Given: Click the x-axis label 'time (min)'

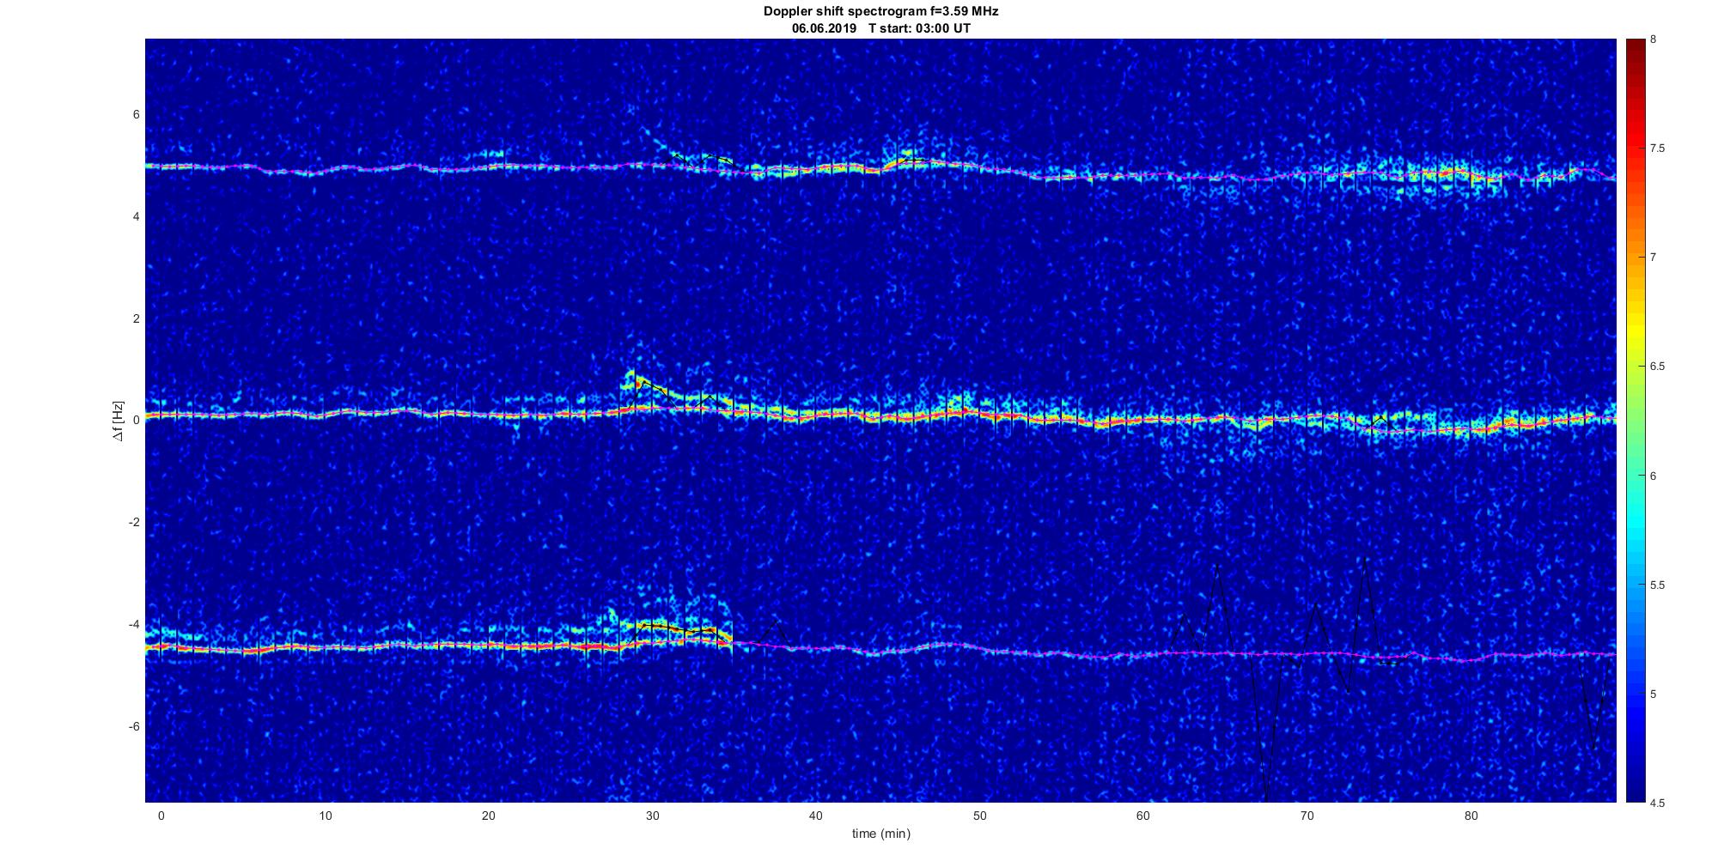Looking at the screenshot, I should [x=880, y=834].
